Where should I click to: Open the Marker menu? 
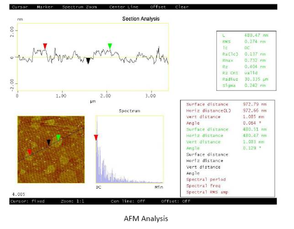(x=44, y=7)
